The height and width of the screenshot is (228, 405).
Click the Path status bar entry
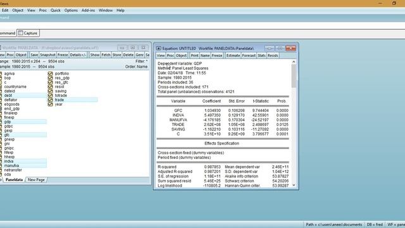[333, 225]
